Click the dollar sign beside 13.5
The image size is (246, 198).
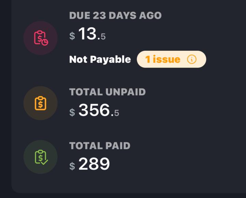tap(72, 36)
